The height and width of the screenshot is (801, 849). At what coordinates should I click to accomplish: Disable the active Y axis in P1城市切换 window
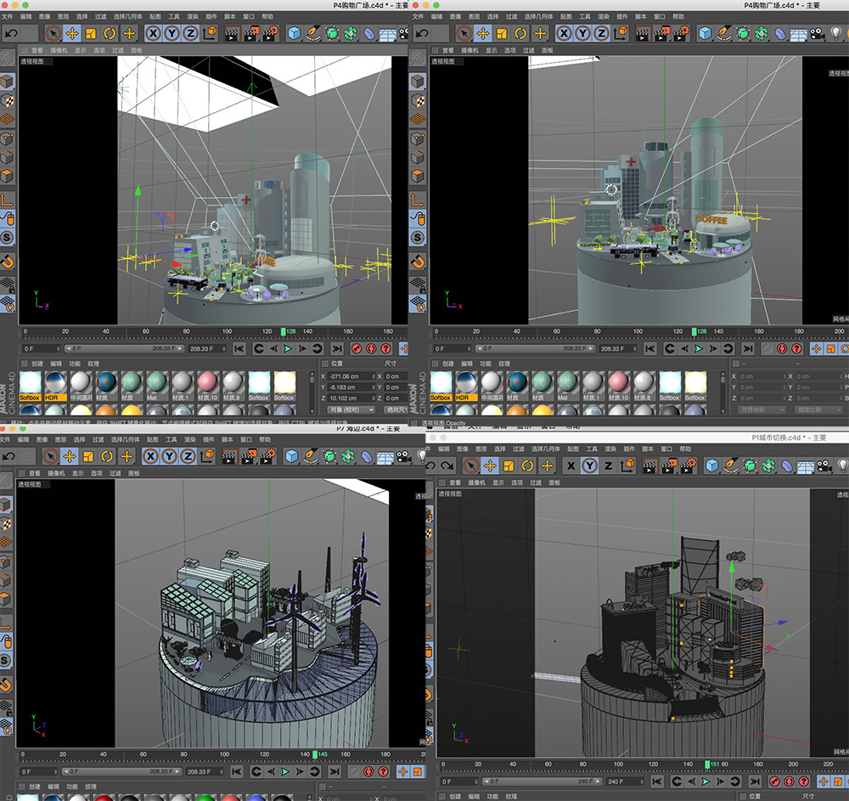pos(590,465)
